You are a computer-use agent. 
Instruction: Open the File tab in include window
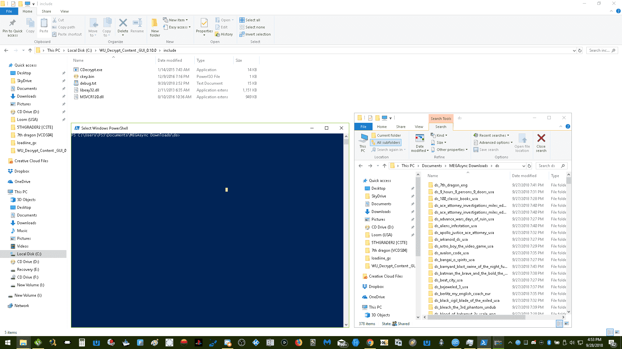coord(9,11)
